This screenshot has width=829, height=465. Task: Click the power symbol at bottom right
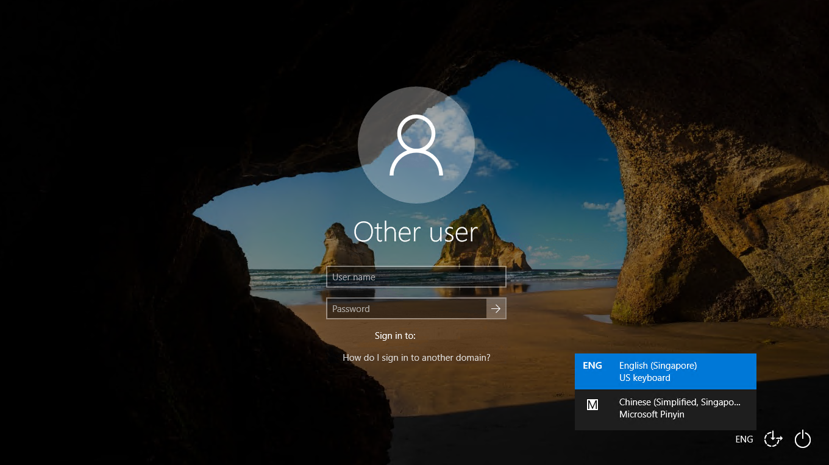tap(803, 439)
